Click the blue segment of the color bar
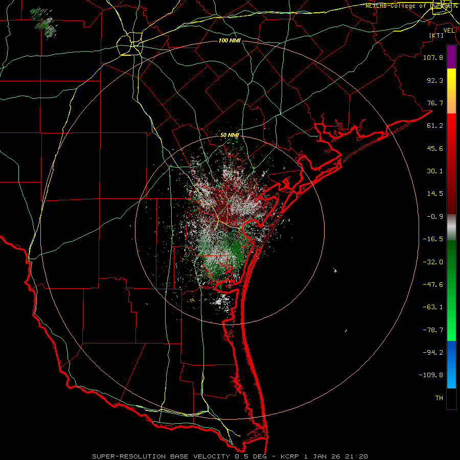The image size is (460, 460). (451, 364)
